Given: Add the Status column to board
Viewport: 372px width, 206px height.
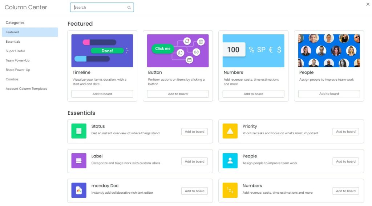Looking at the screenshot, I should (194, 132).
